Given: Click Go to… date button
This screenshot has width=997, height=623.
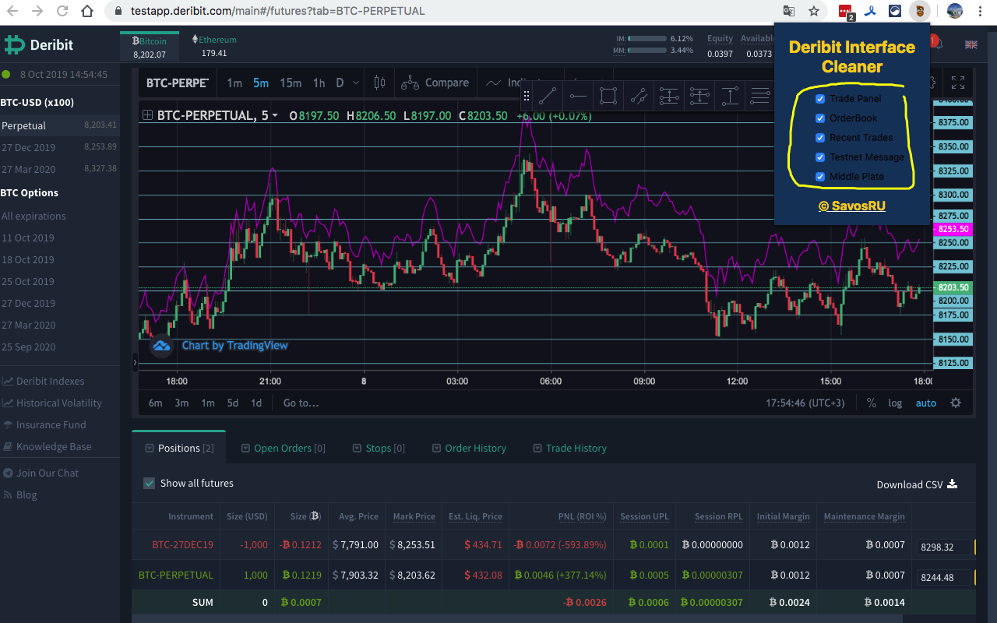Looking at the screenshot, I should tap(301, 403).
